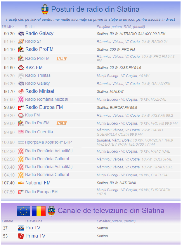Click the Kiss FM icon at 99.20
Image resolution: width=182 pixels, height=246 pixels.
tap(21, 115)
